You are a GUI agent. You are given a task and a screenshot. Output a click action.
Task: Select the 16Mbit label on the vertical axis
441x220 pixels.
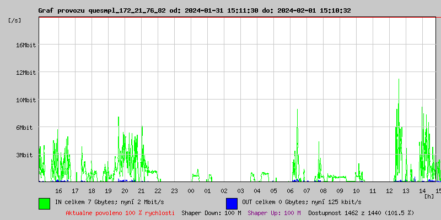pos(25,45)
